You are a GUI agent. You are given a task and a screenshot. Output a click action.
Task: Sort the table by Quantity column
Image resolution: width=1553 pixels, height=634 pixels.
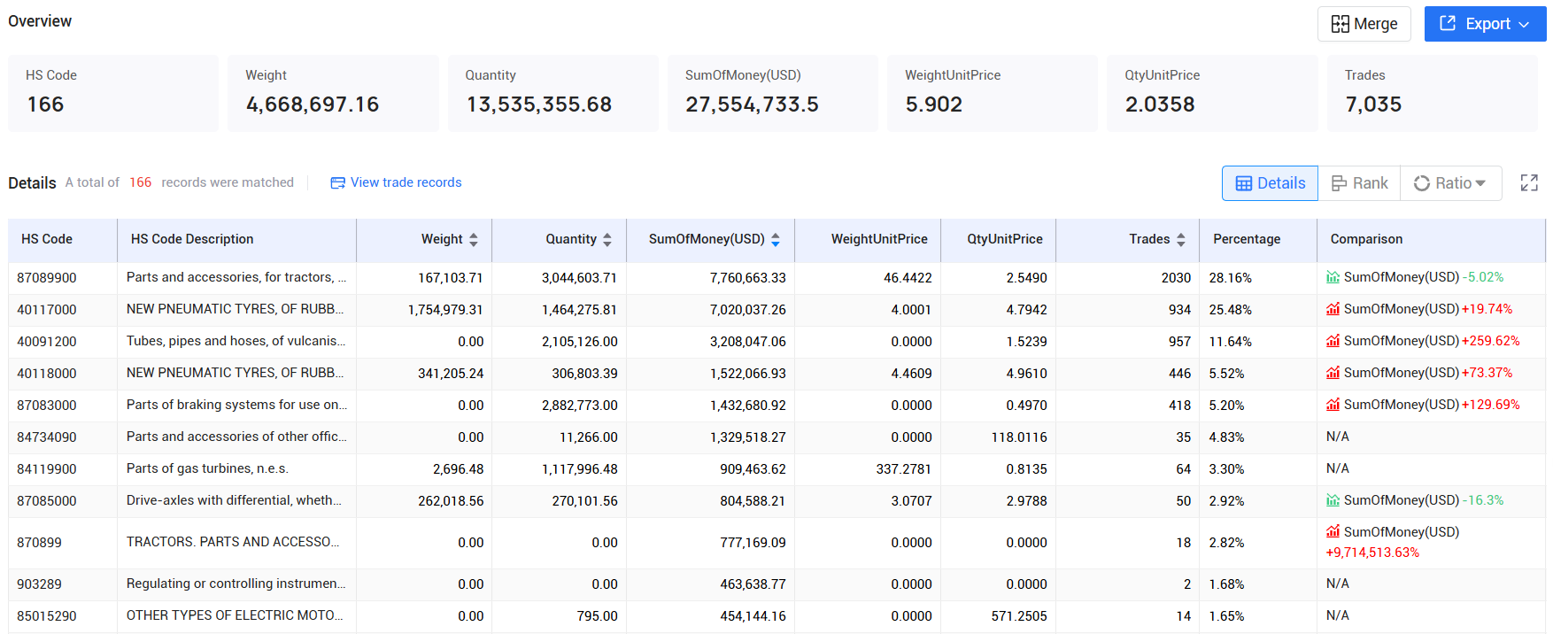607,240
